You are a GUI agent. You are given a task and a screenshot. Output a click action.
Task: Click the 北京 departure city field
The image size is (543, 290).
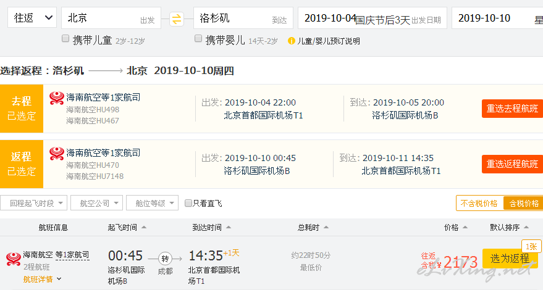click(x=111, y=18)
